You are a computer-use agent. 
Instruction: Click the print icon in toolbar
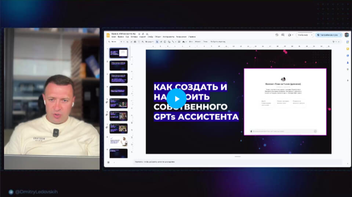135,42
